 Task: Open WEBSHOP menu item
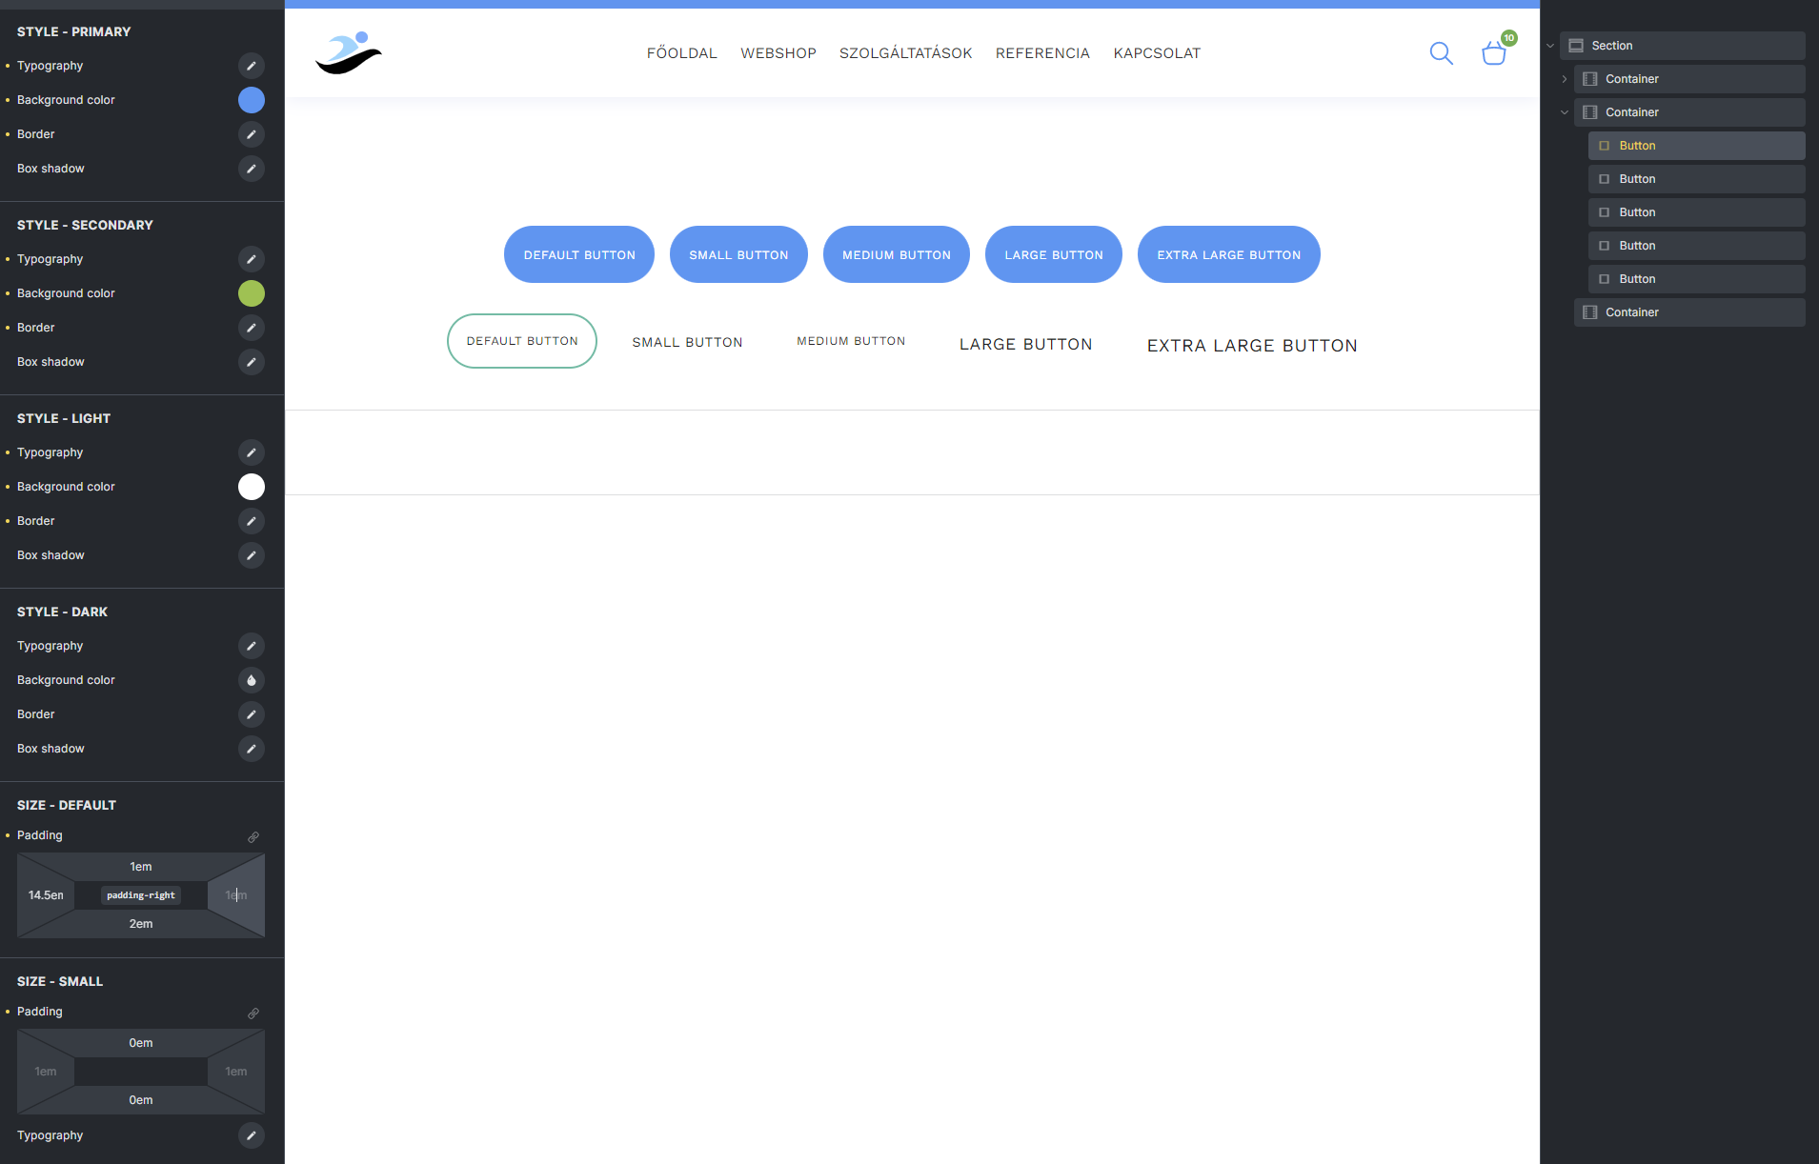coord(778,53)
